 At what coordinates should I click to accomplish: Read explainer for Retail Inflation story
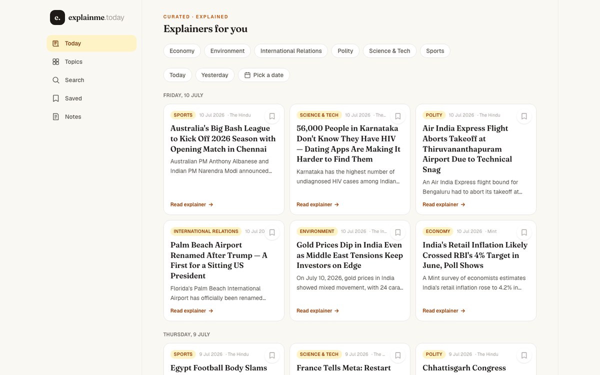pos(444,311)
